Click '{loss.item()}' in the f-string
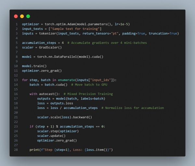The image size is (195, 166). pos(97,150)
